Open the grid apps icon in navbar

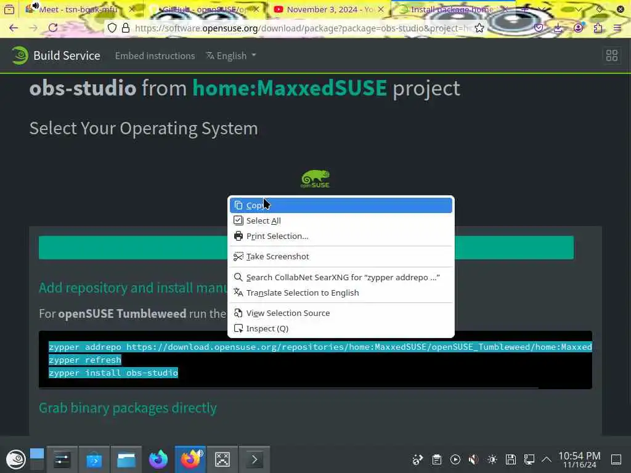click(x=612, y=55)
